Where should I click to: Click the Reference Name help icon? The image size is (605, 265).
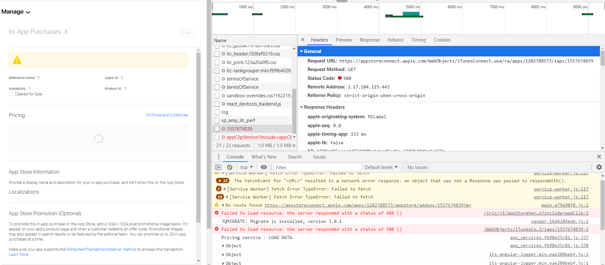pos(39,78)
